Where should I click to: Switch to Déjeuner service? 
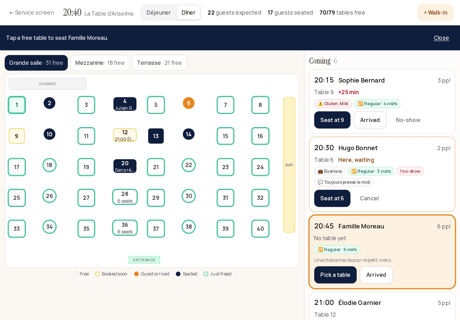point(159,12)
